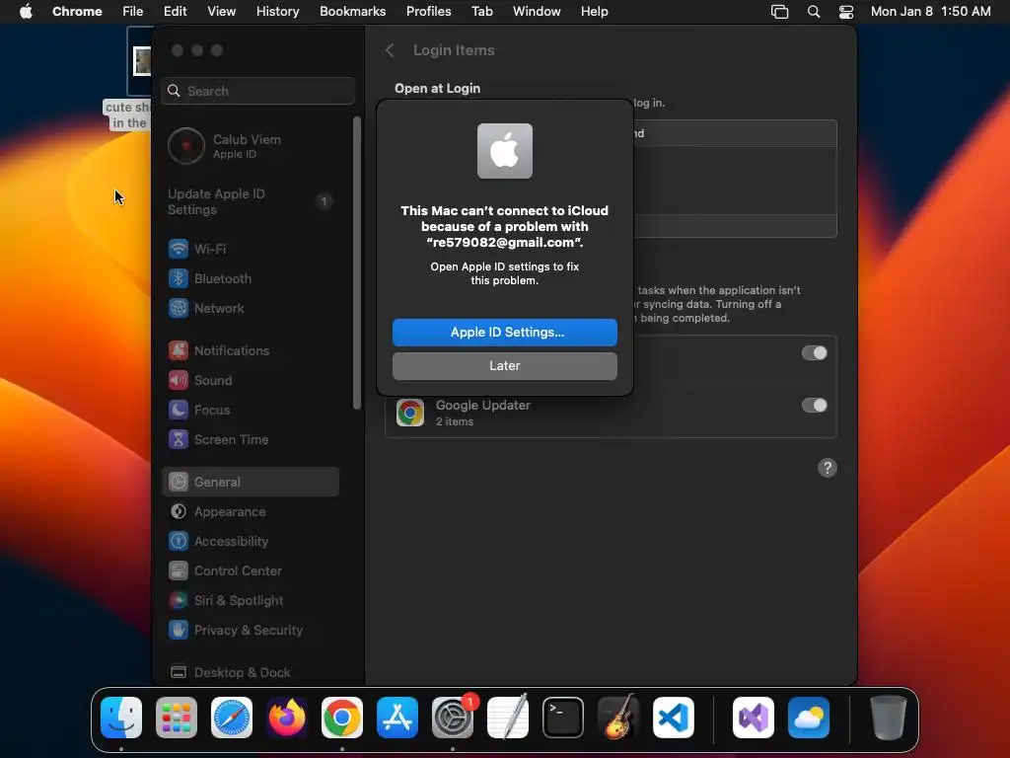This screenshot has width=1010, height=758.
Task: Dismiss dialog with Later button
Action: tap(505, 365)
